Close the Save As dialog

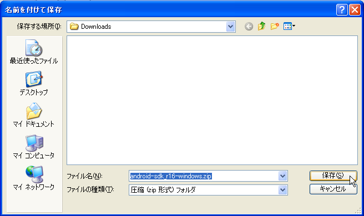pos(355,10)
